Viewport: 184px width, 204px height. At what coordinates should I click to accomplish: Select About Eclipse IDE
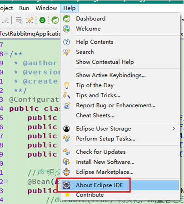(99, 185)
